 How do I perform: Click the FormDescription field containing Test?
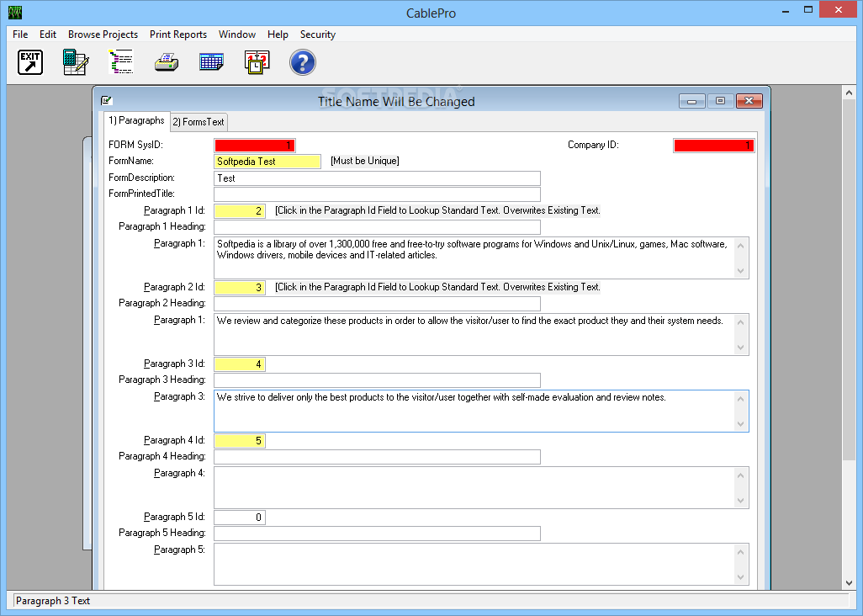377,178
